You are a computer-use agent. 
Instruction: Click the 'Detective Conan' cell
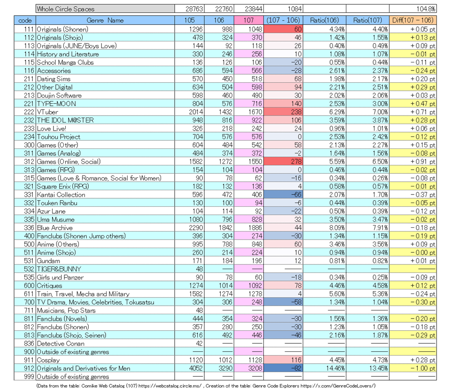click(x=105, y=343)
